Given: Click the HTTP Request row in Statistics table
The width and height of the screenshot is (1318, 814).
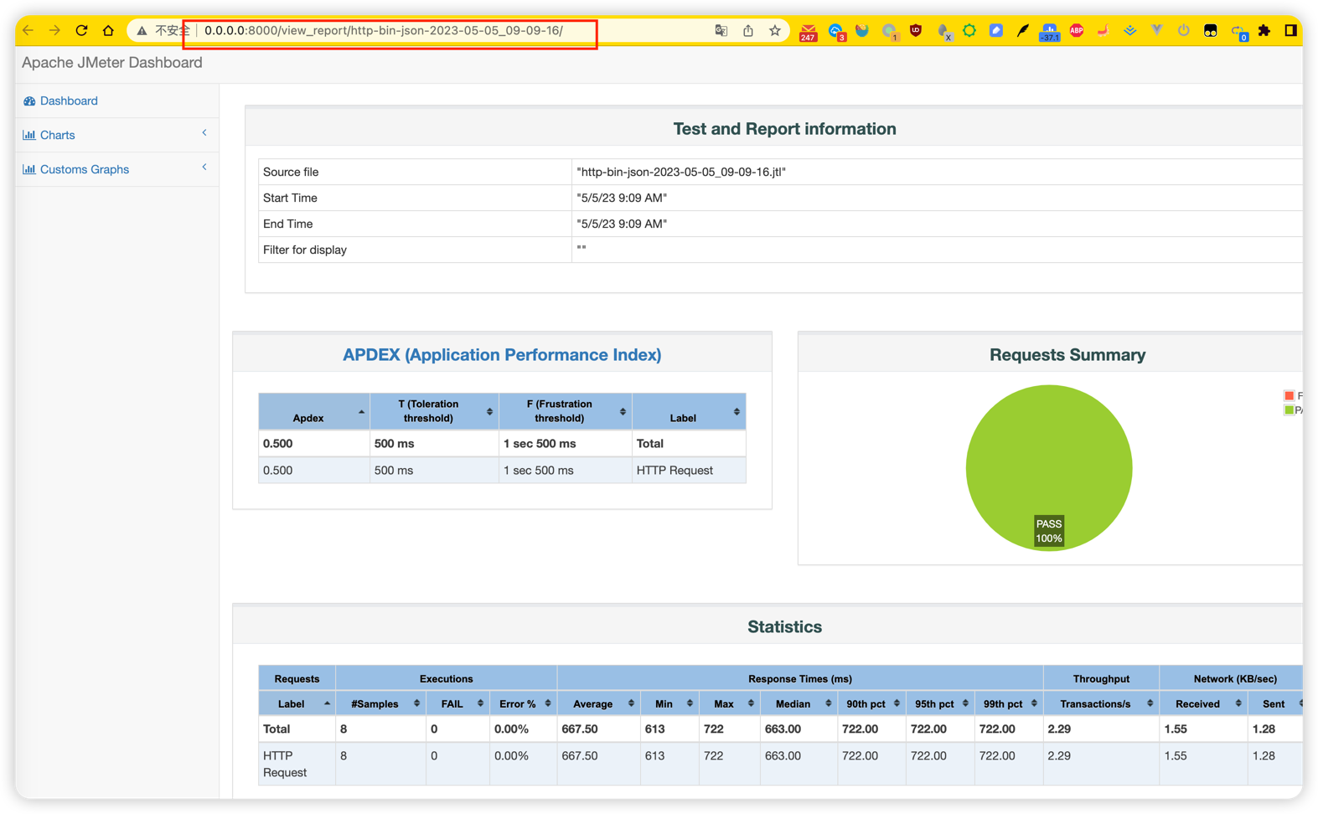Looking at the screenshot, I should click(x=780, y=764).
